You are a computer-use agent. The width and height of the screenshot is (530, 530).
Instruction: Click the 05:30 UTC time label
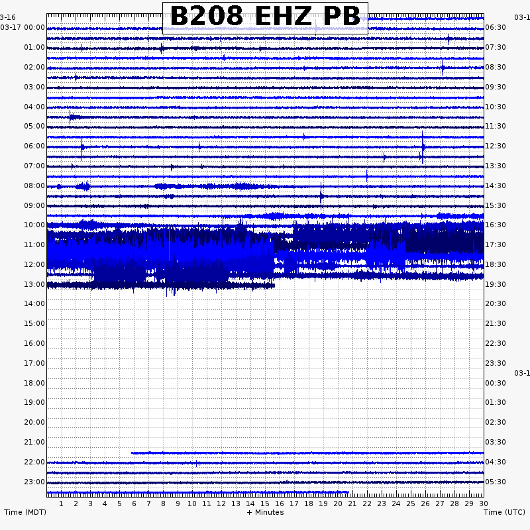[x=496, y=482]
